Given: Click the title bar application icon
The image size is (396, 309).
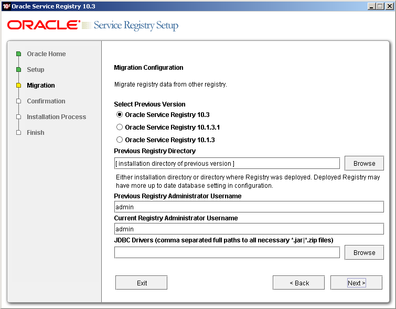Looking at the screenshot, I should [6, 6].
